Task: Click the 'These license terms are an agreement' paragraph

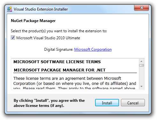Action: point(75,83)
